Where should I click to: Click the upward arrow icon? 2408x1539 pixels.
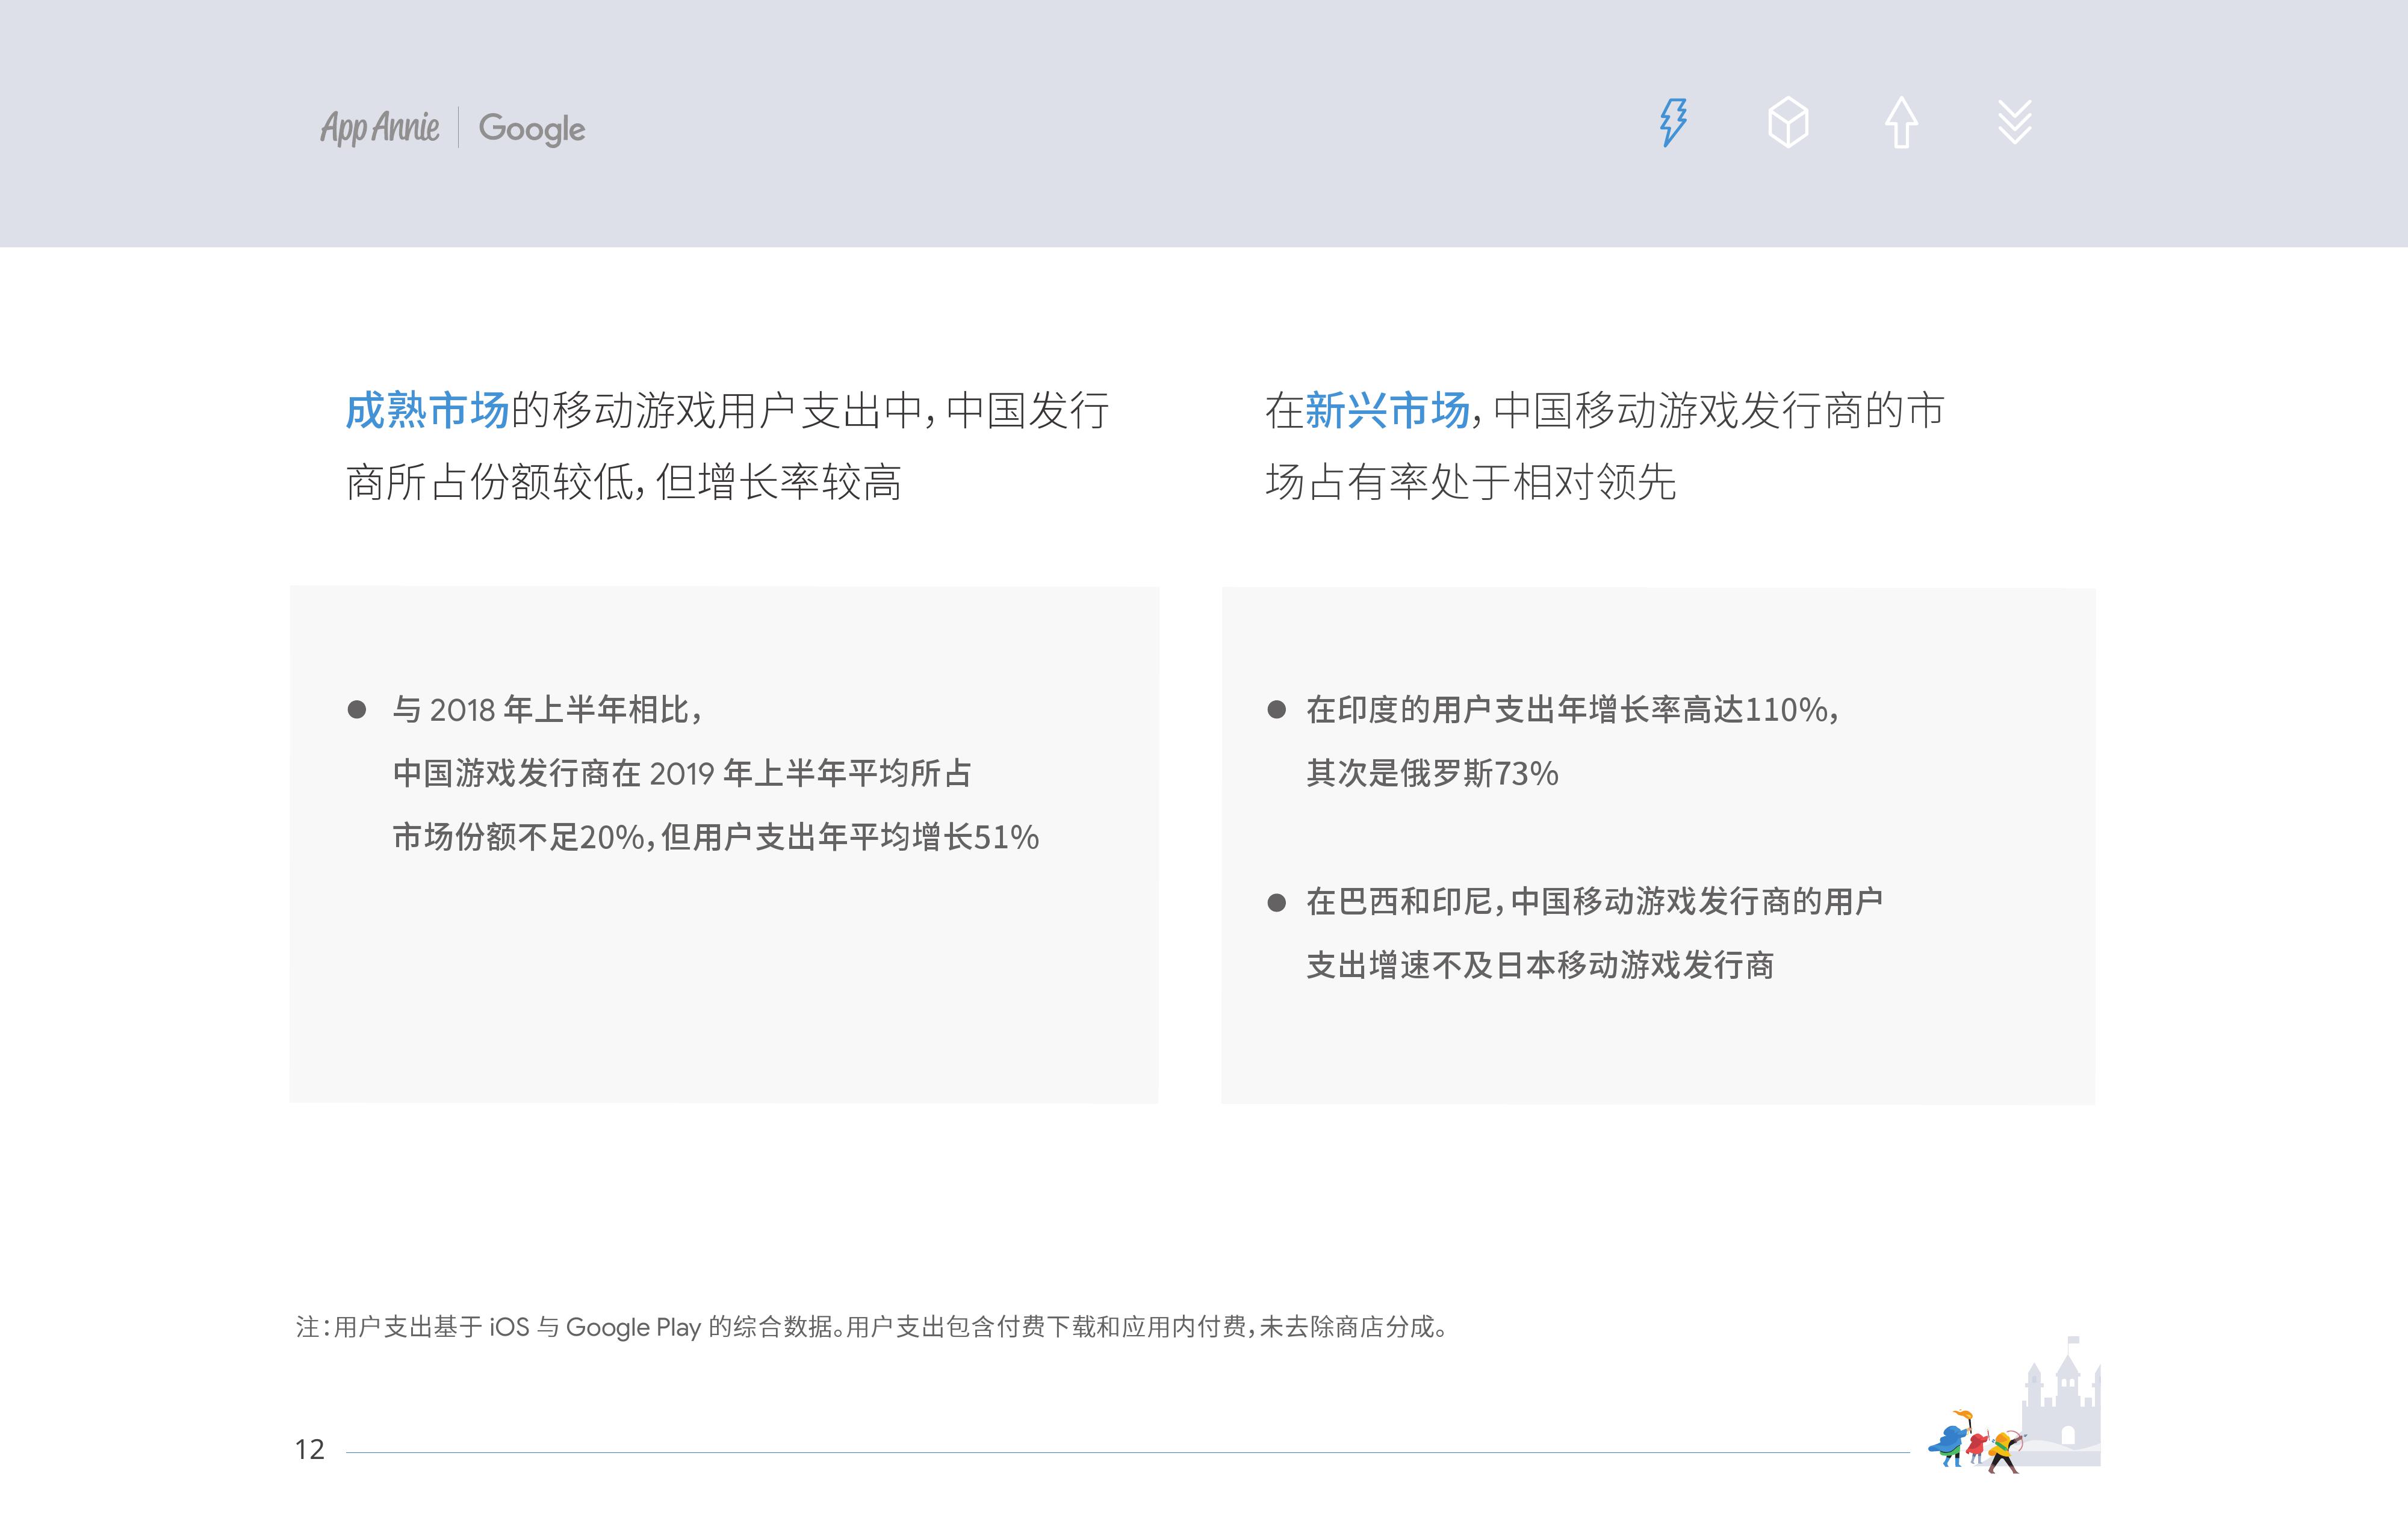[1900, 123]
